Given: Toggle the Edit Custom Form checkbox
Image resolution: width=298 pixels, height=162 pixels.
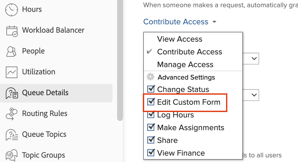Looking at the screenshot, I should point(151,102).
